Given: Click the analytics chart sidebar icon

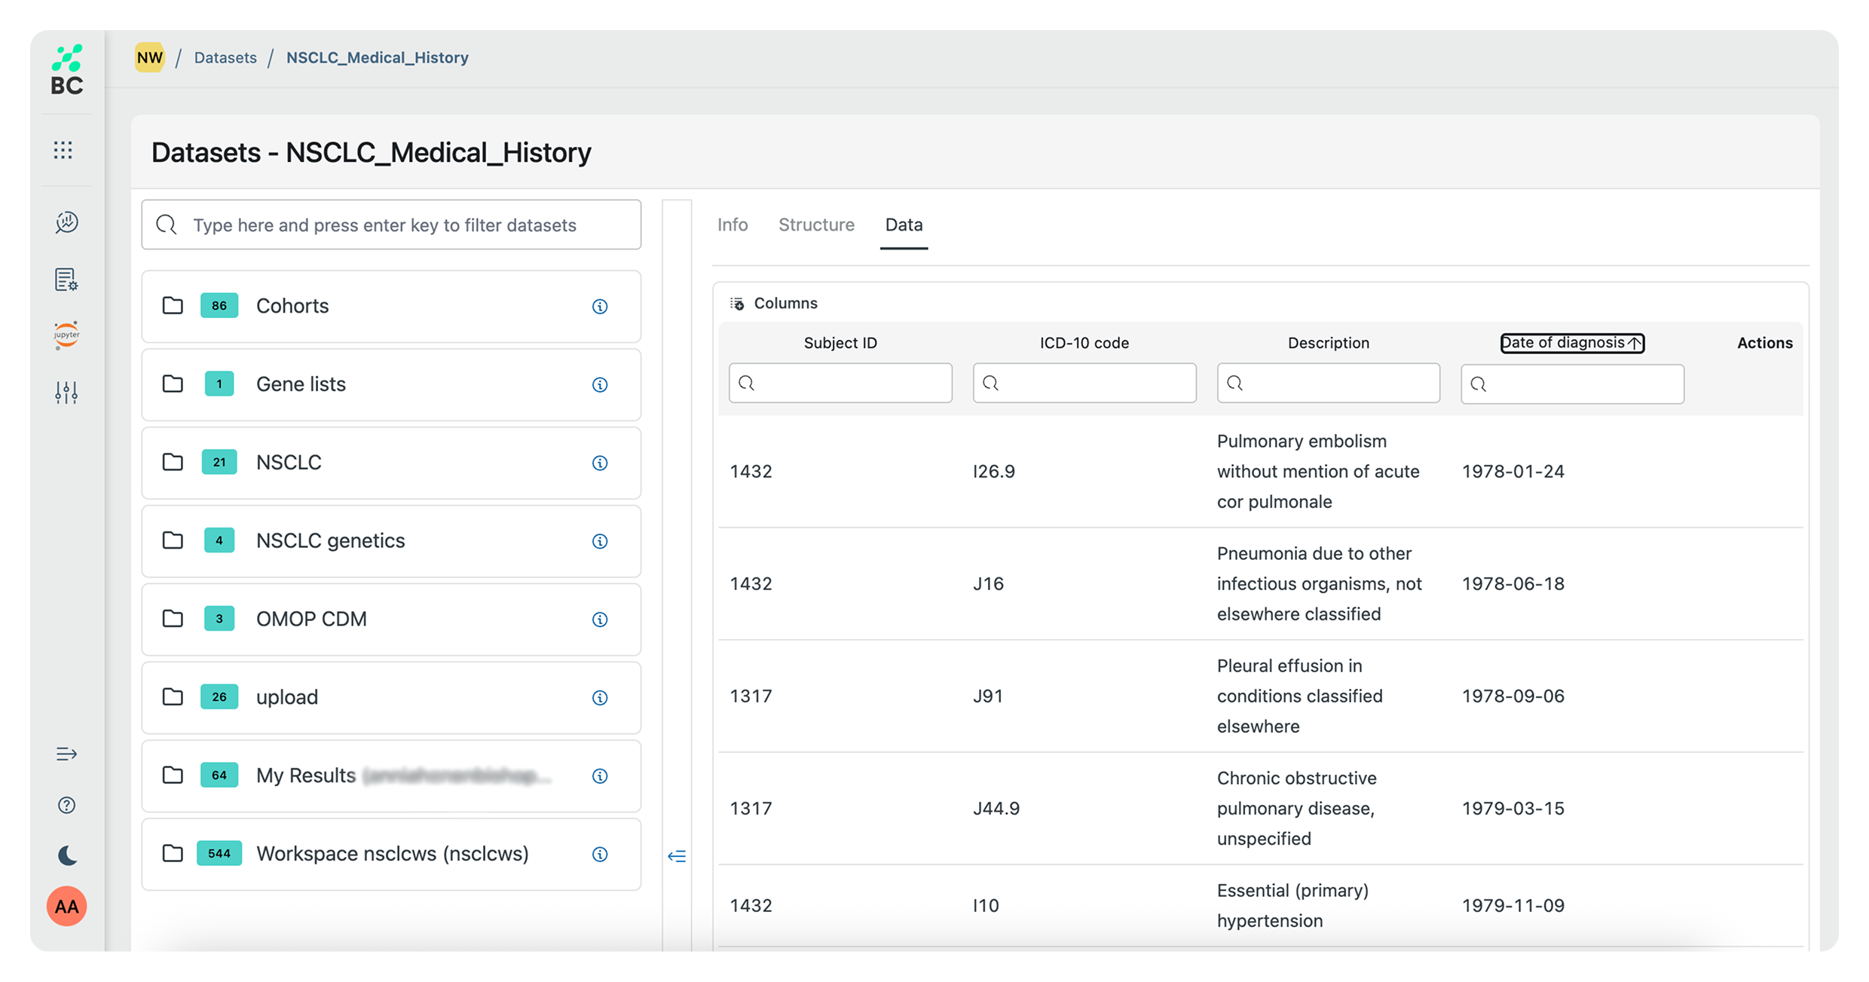Looking at the screenshot, I should pos(66,222).
